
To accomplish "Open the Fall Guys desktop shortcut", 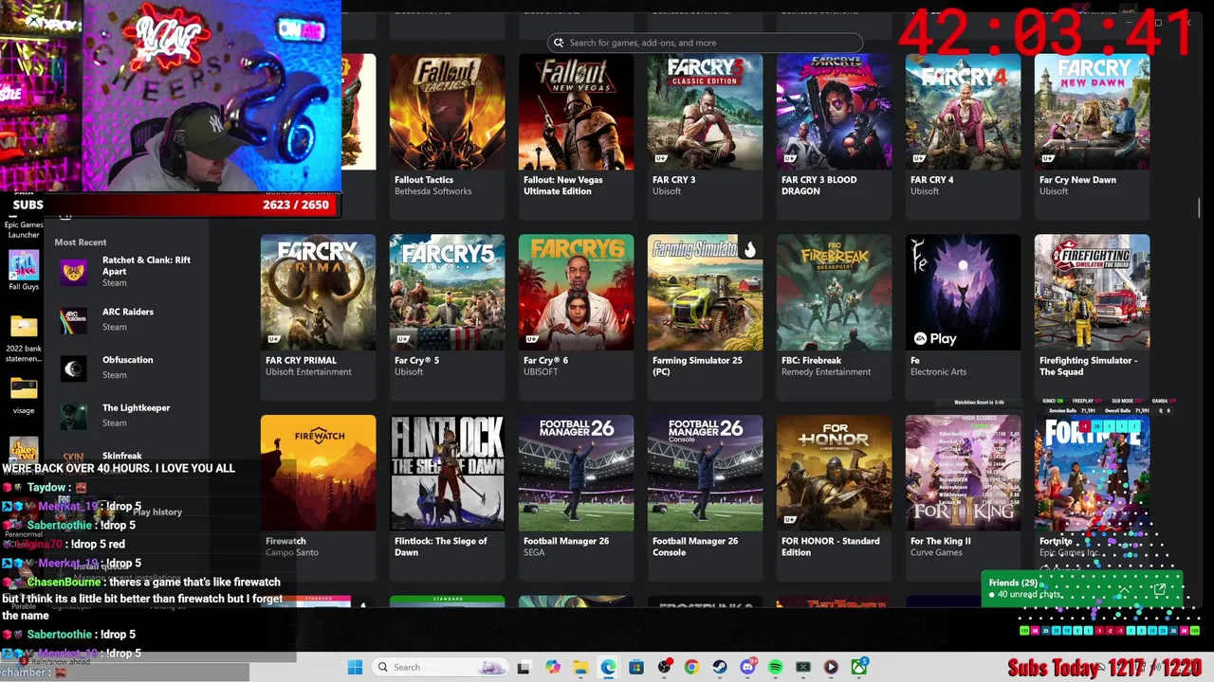I will [x=24, y=270].
